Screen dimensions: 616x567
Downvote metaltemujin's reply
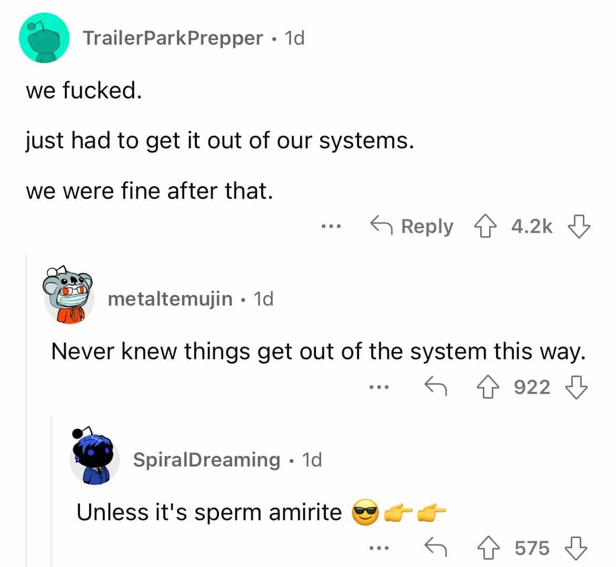[575, 388]
